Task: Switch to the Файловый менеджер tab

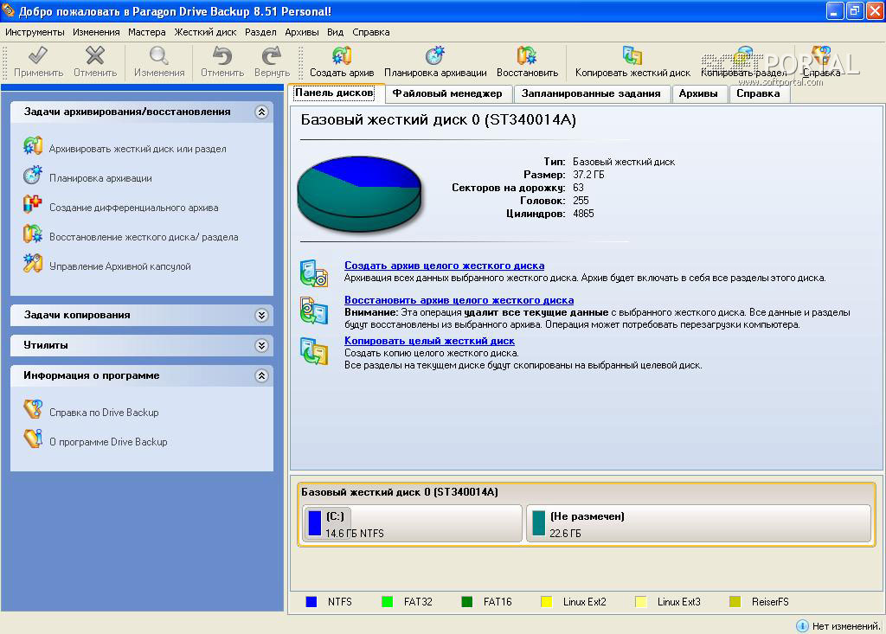Action: point(447,93)
